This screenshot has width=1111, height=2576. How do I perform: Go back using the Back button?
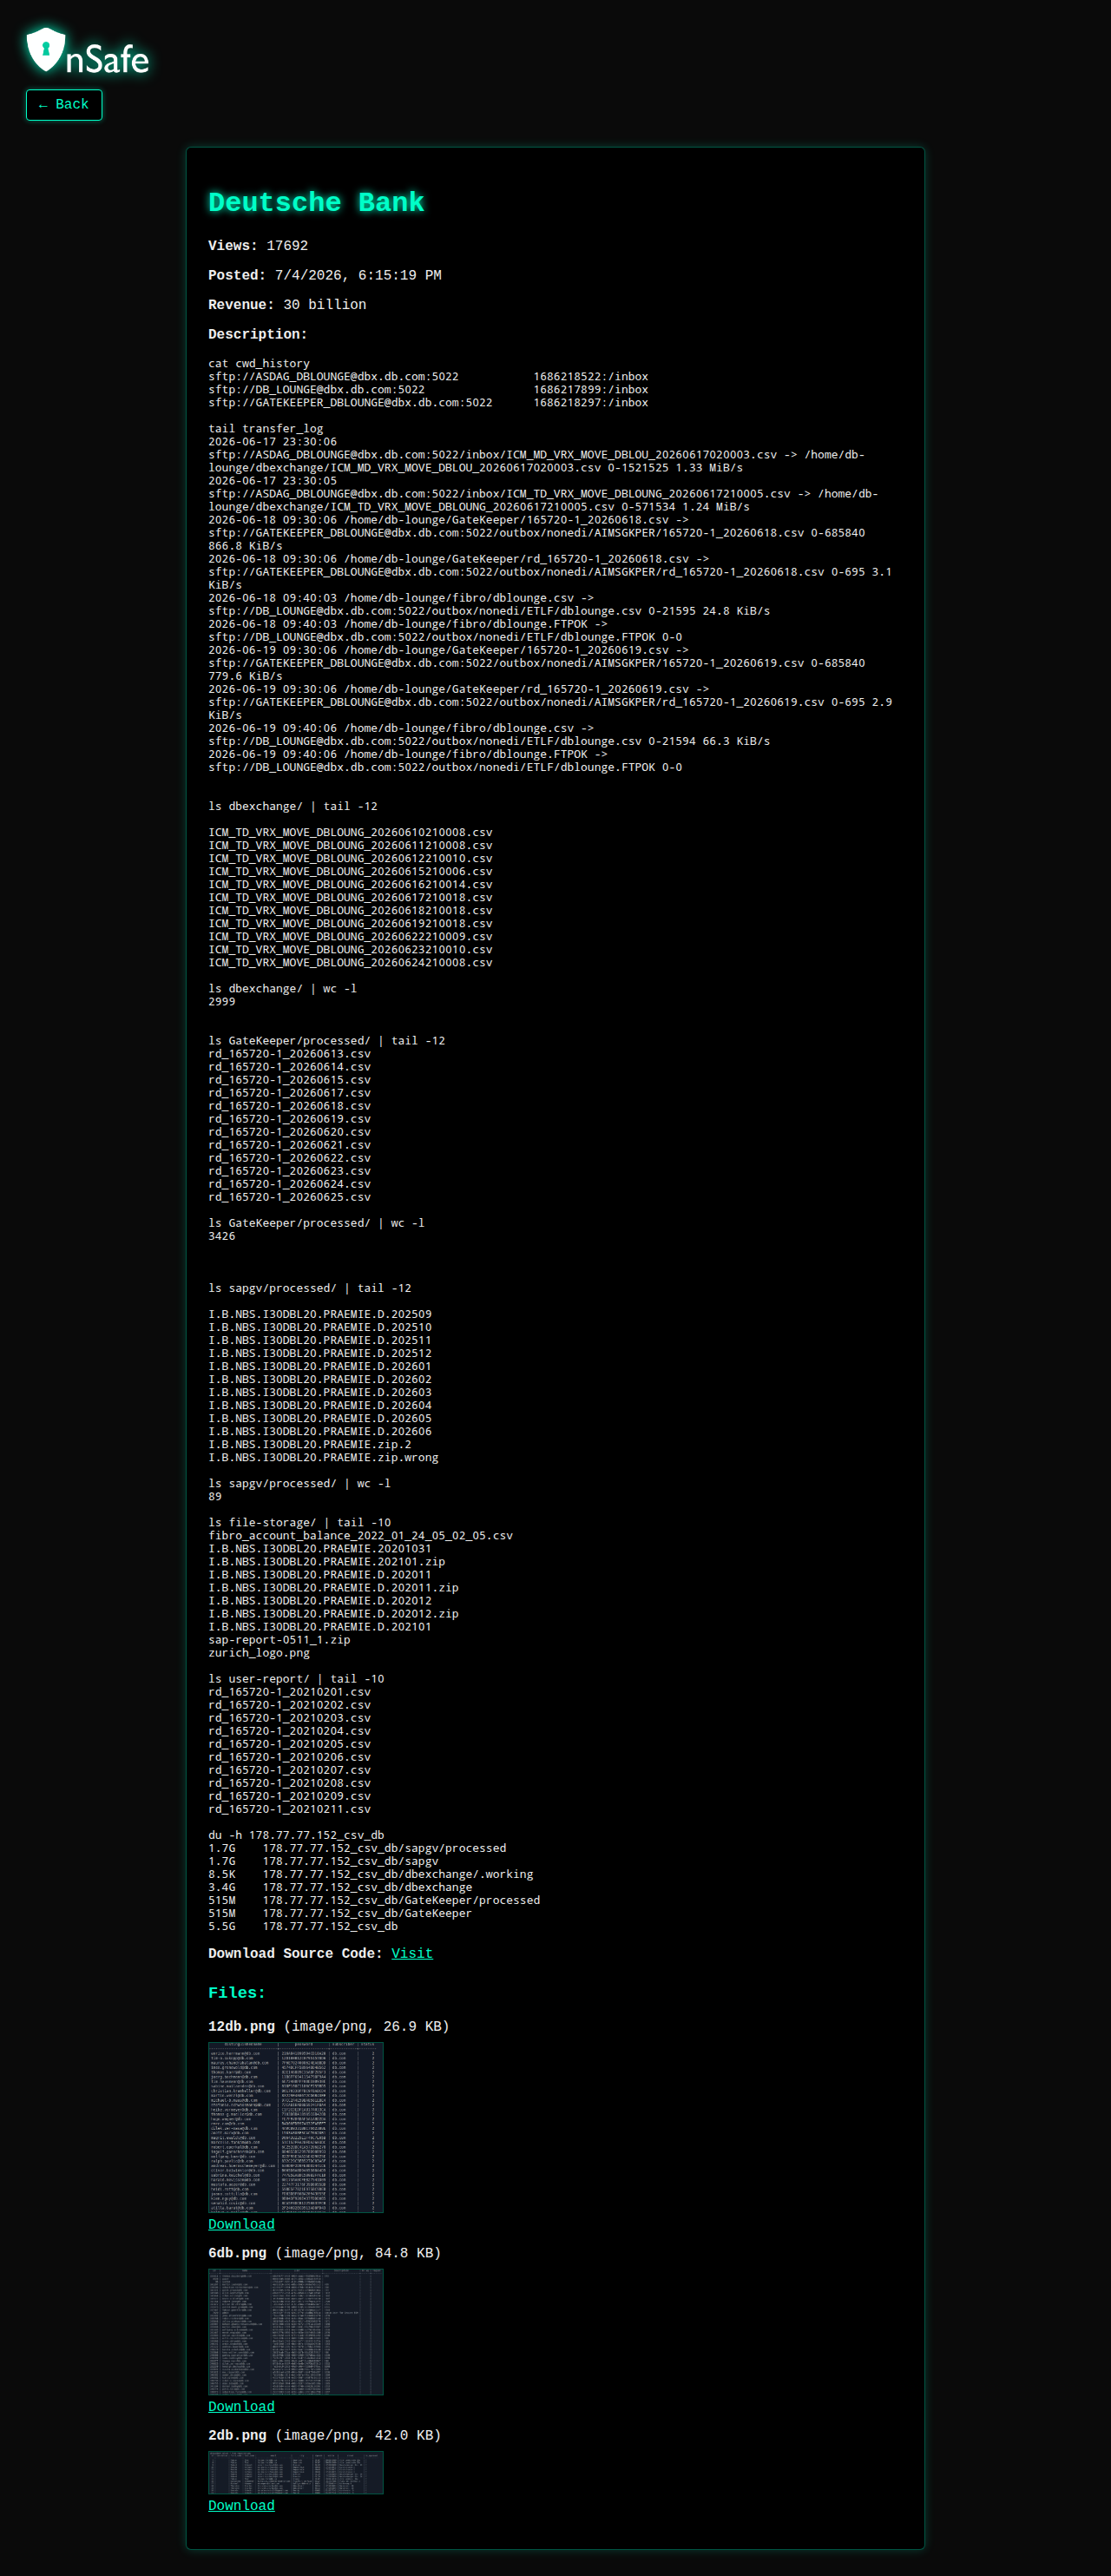point(64,105)
